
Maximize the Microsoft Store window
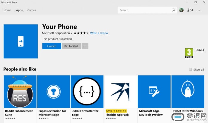point(195,2)
